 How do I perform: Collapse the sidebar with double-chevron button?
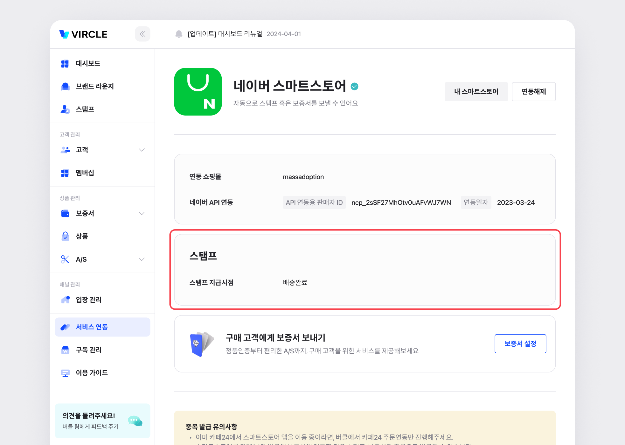pos(142,34)
